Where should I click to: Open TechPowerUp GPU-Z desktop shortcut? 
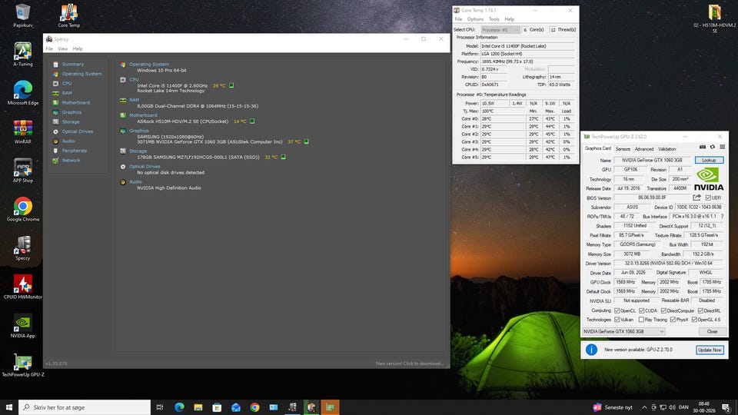(x=22, y=365)
